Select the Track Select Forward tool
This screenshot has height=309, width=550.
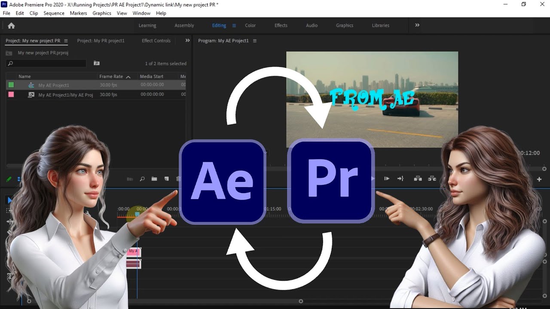click(9, 211)
